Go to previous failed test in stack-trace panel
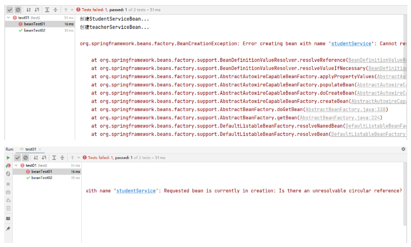The image size is (411, 247). [66, 10]
